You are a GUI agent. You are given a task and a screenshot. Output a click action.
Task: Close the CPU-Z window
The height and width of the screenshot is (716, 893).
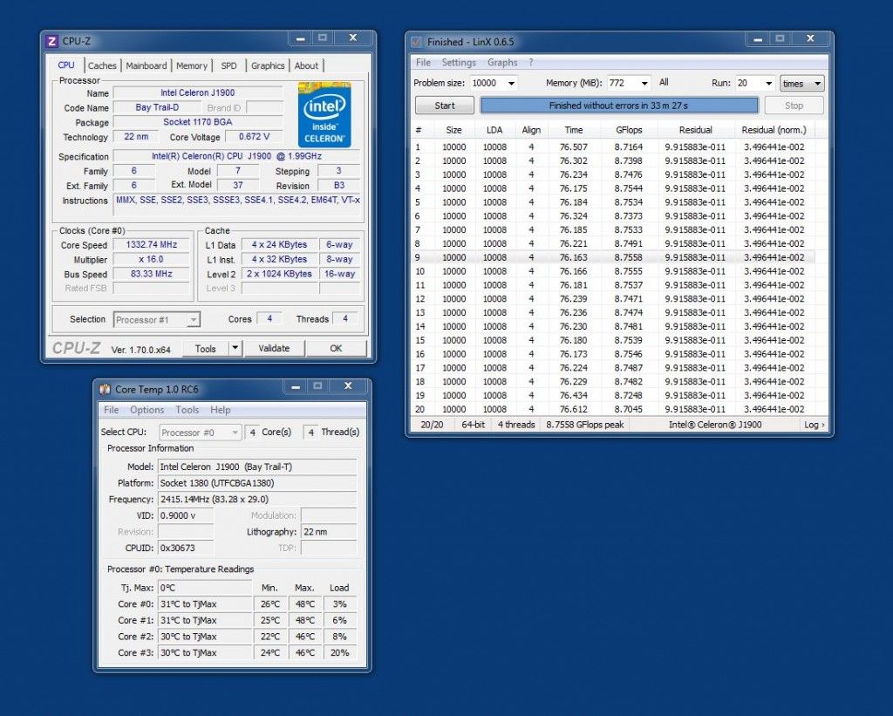tap(353, 38)
